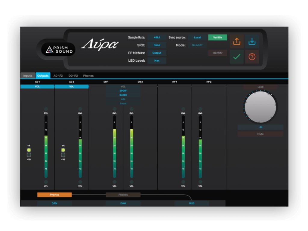The width and height of the screenshot is (308, 231).
Task: Open help with the red question mark icon
Action: 252,57
